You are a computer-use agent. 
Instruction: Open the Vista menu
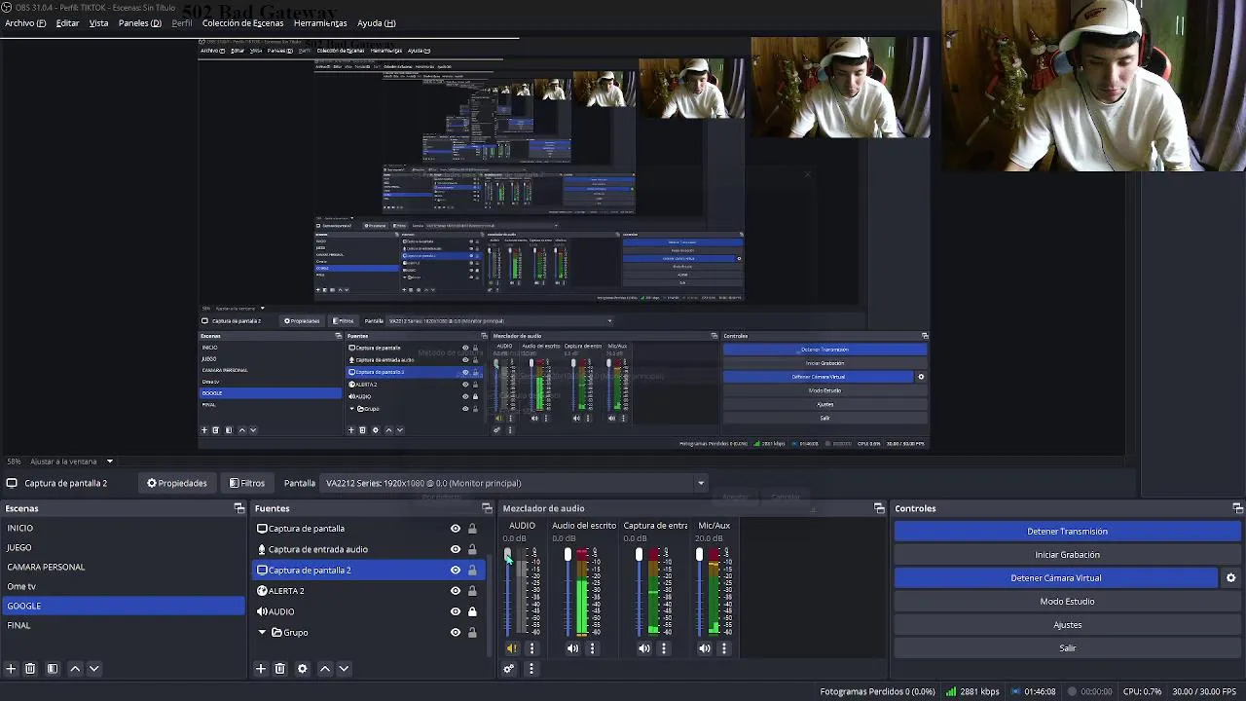[99, 23]
